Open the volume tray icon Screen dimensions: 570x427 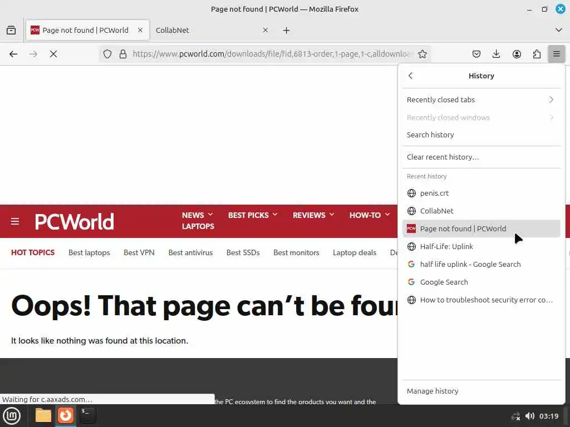[x=530, y=416]
